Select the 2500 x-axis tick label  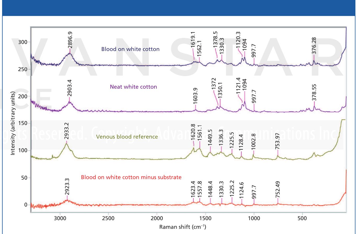108,218
